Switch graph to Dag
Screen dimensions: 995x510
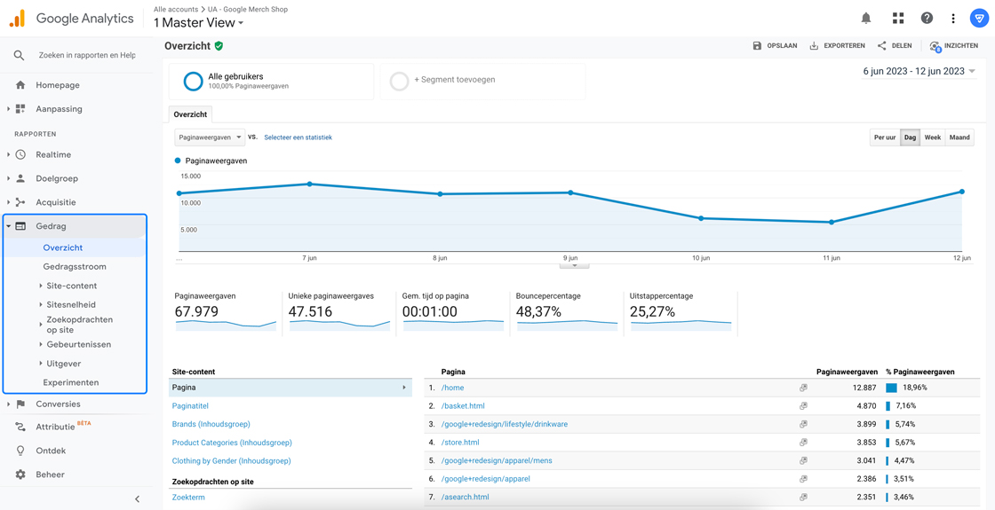pyautogui.click(x=910, y=137)
